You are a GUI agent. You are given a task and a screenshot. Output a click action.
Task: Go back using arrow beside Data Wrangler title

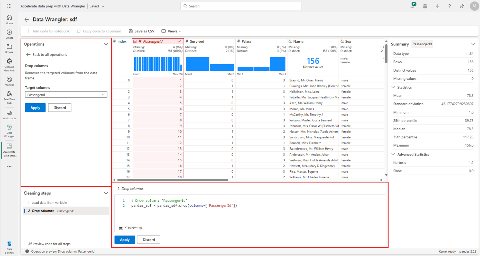pyautogui.click(x=27, y=19)
